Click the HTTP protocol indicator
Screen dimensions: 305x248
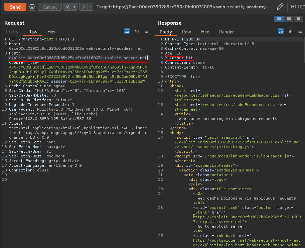point(298,7)
